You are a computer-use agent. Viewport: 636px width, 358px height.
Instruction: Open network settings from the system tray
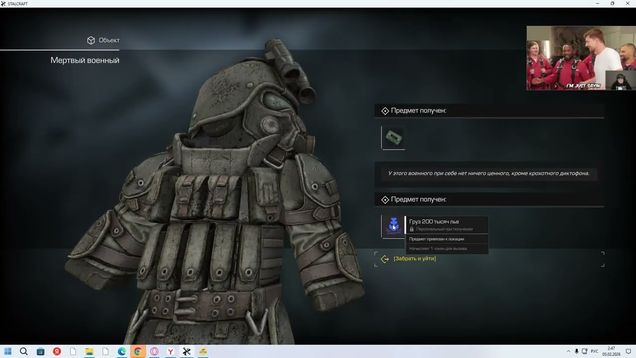click(x=585, y=352)
